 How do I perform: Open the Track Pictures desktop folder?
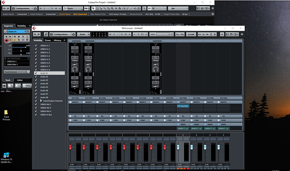point(6,116)
